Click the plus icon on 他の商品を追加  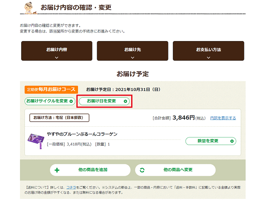pyautogui.click(x=57, y=170)
